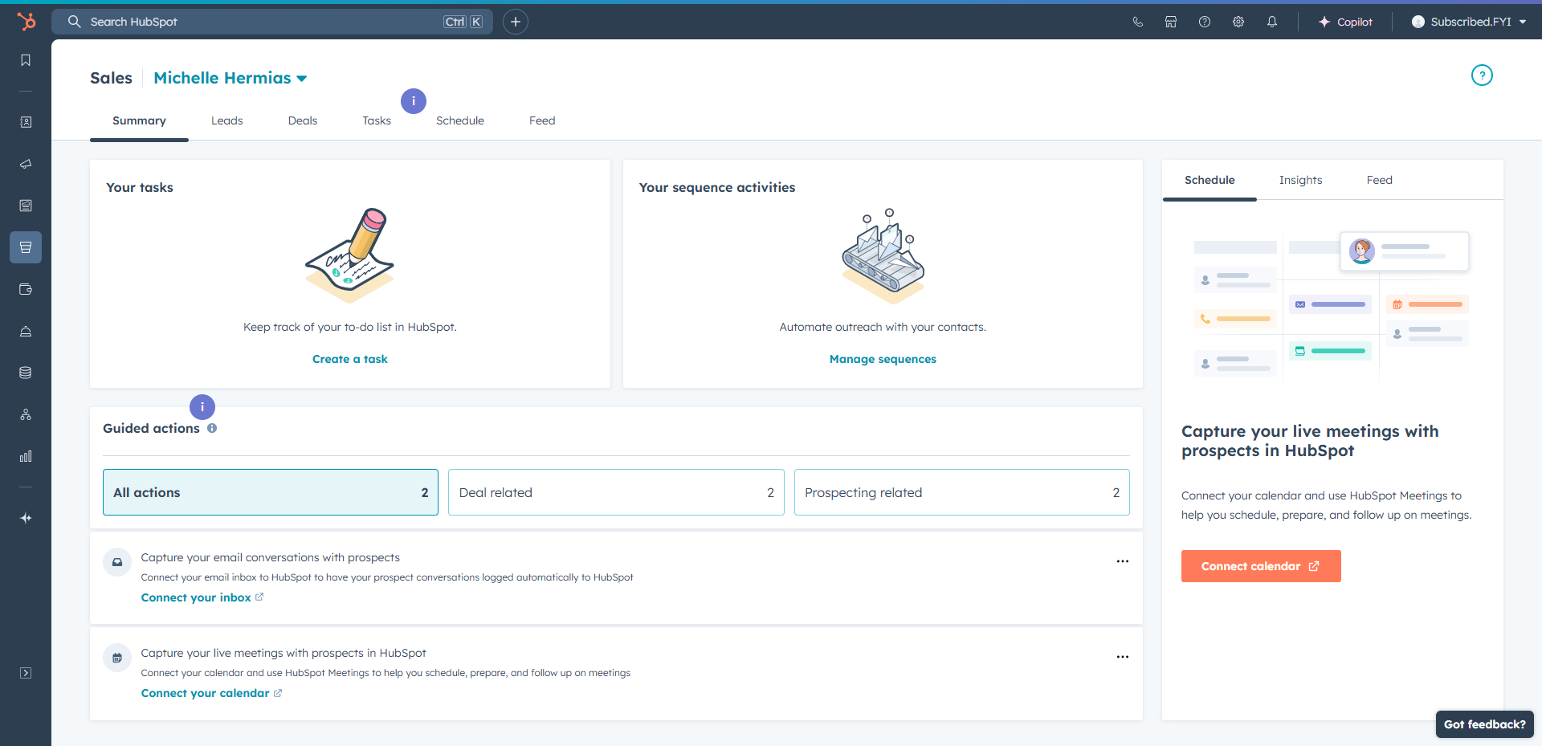1542x746 pixels.
Task: Select the right panel Schedule tab
Action: [x=1210, y=180]
